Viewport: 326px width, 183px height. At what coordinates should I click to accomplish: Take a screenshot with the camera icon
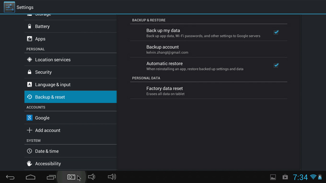pos(71,177)
